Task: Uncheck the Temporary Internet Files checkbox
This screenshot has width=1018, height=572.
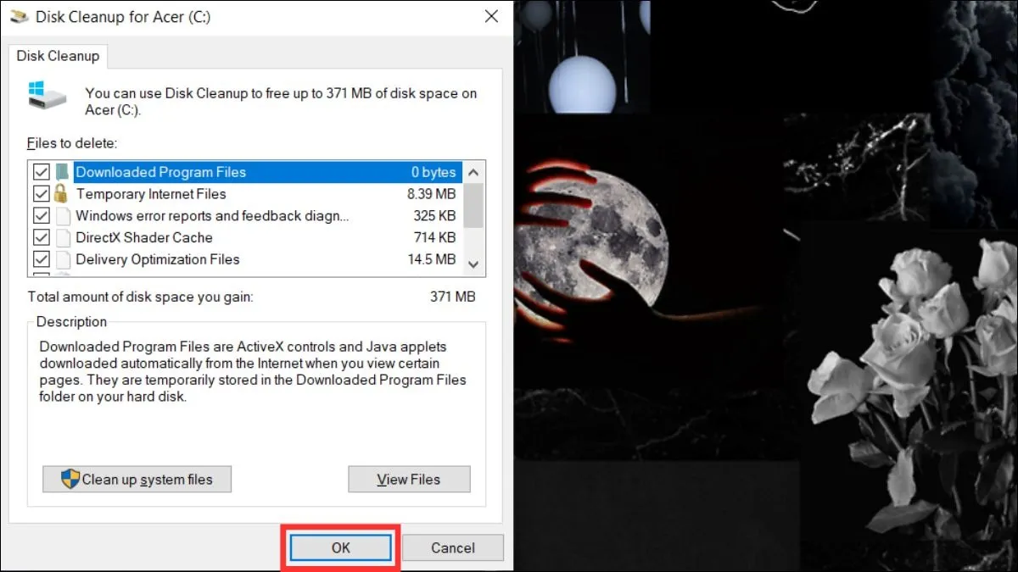Action: [41, 194]
